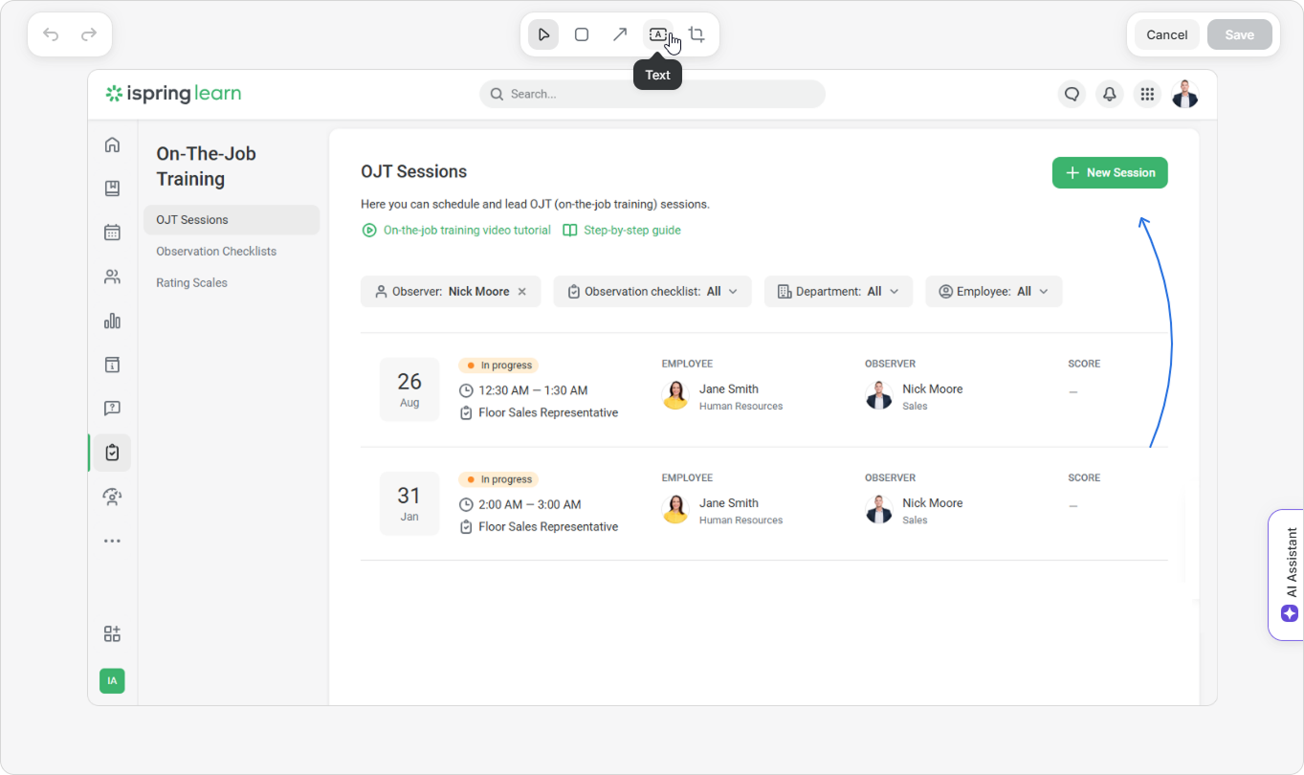
Task: Open the Step-by-step guide link
Action: click(631, 231)
